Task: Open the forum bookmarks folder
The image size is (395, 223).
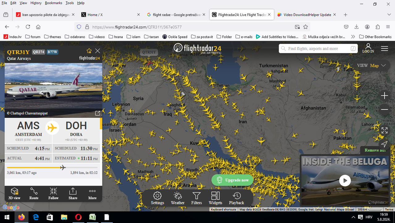Action: pos(33,36)
